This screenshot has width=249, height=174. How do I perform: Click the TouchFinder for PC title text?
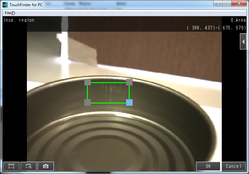click(26, 5)
